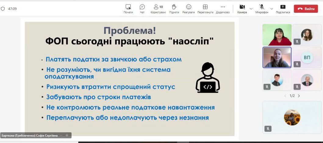Select the ВП participant tile
This screenshot has height=143, width=323.
click(x=307, y=57)
